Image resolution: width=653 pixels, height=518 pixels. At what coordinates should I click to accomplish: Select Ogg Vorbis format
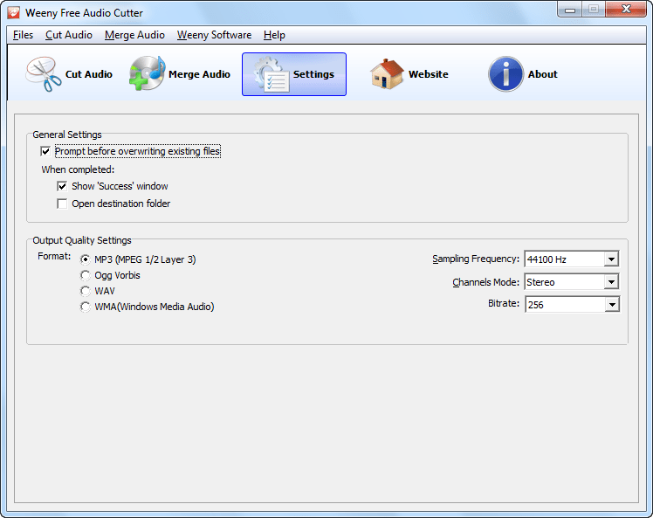click(x=85, y=275)
